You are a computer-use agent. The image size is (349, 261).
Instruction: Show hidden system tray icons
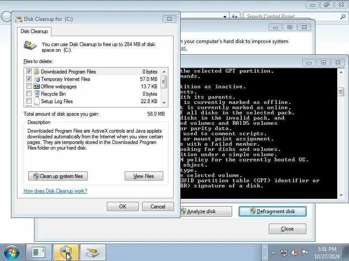274,253
